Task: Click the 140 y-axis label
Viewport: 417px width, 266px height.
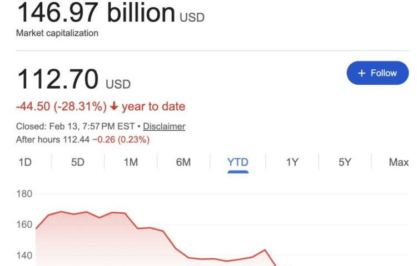Action: pos(25,256)
